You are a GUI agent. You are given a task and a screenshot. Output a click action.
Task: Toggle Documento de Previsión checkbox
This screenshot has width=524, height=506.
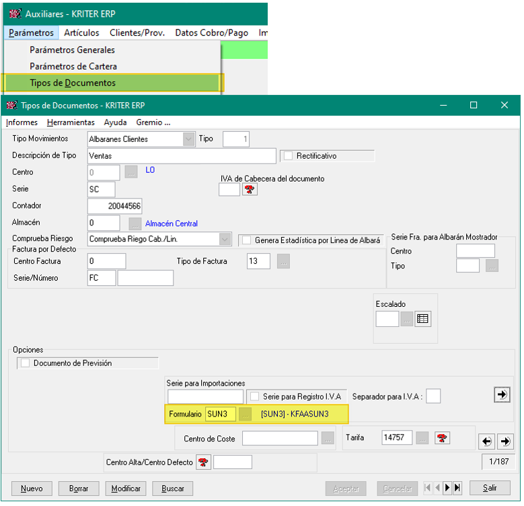[26, 363]
